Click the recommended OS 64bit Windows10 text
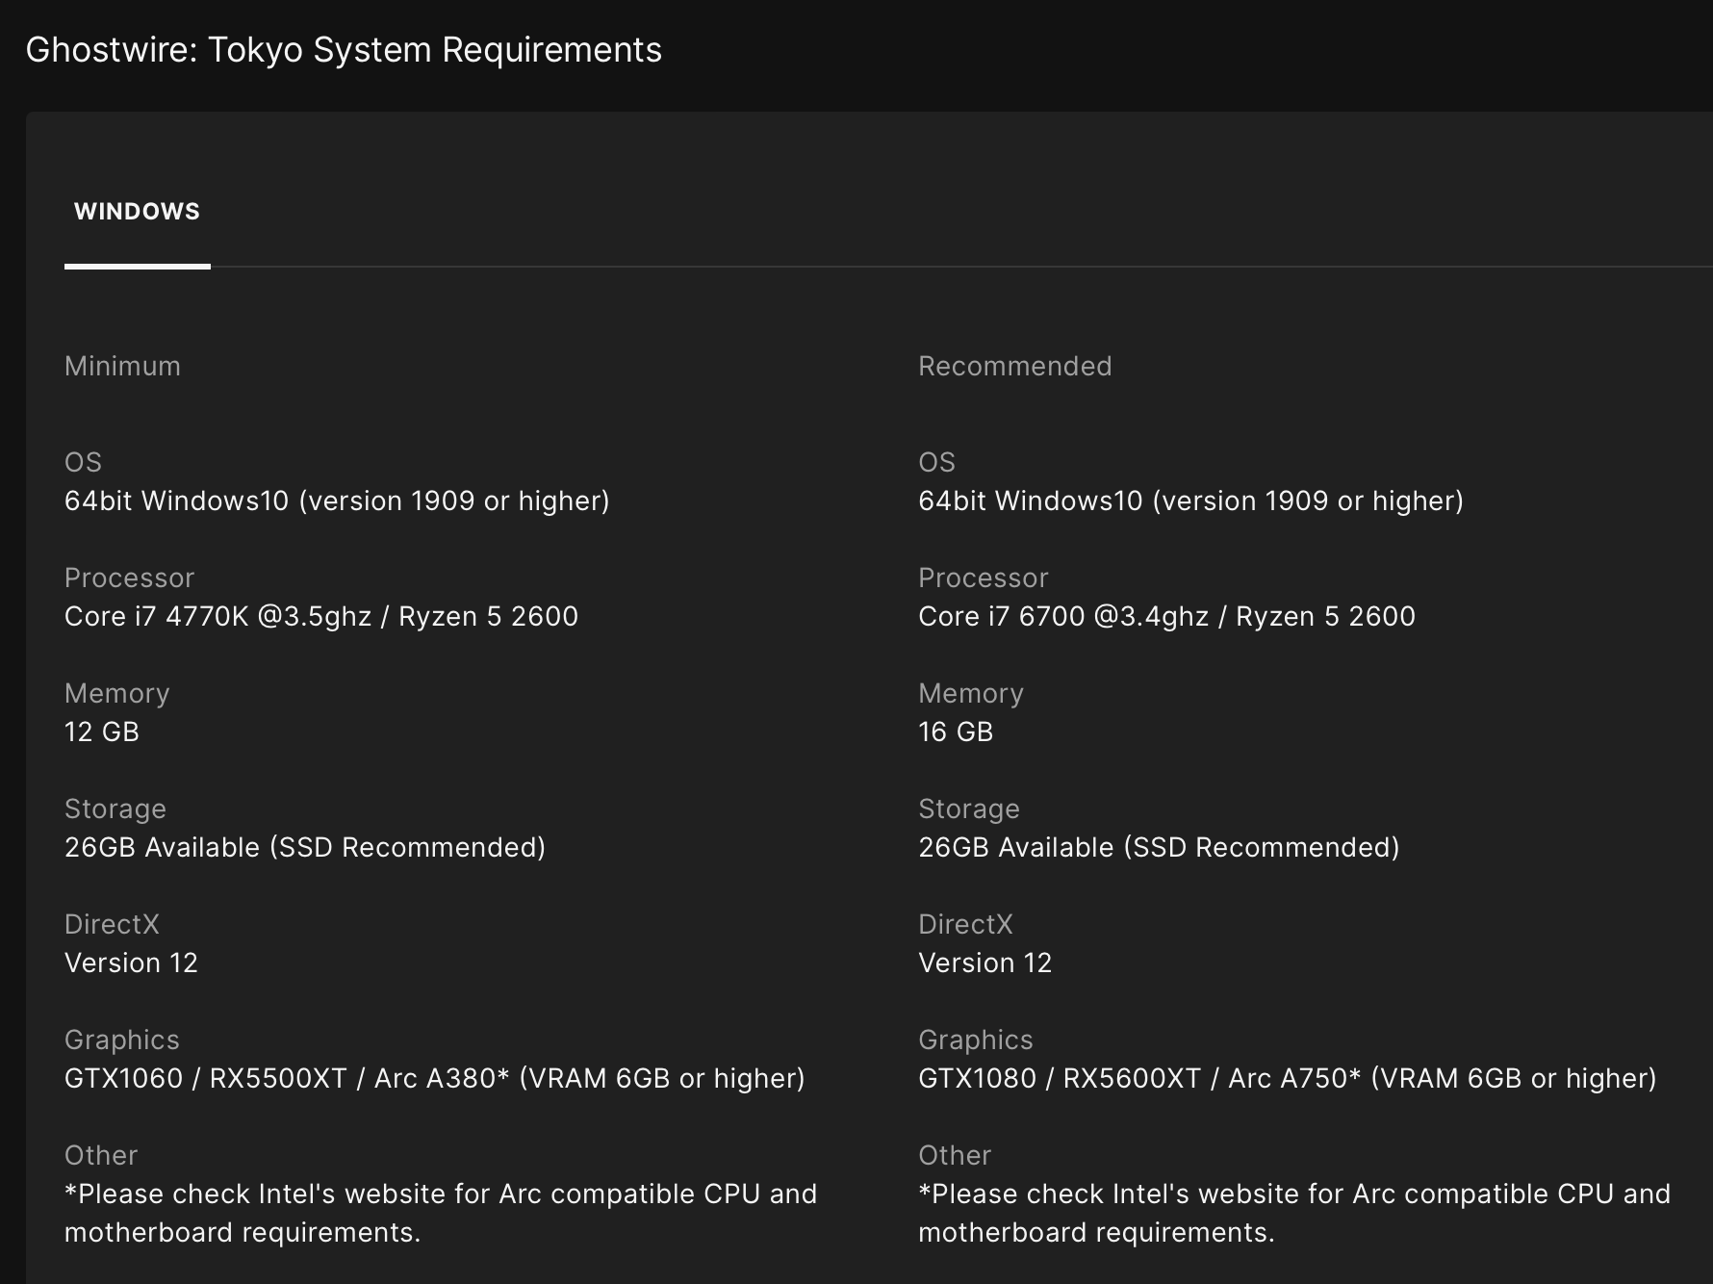This screenshot has height=1284, width=1713. (1190, 501)
